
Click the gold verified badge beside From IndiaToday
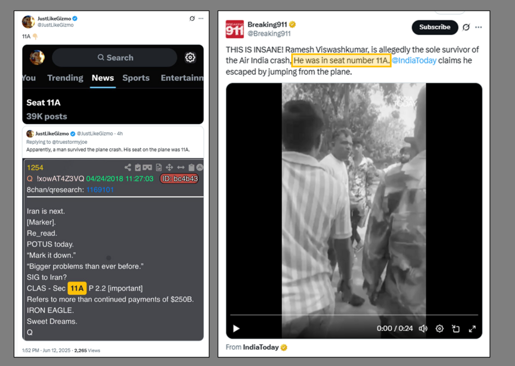[x=284, y=348]
